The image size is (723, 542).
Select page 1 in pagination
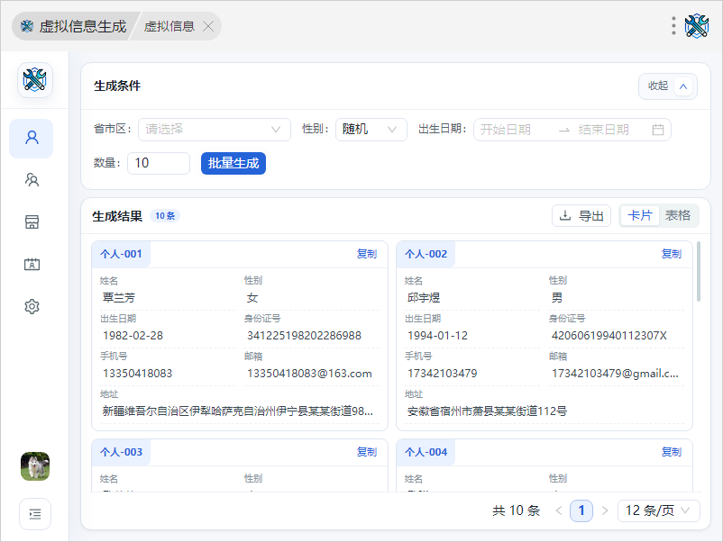[x=581, y=510]
